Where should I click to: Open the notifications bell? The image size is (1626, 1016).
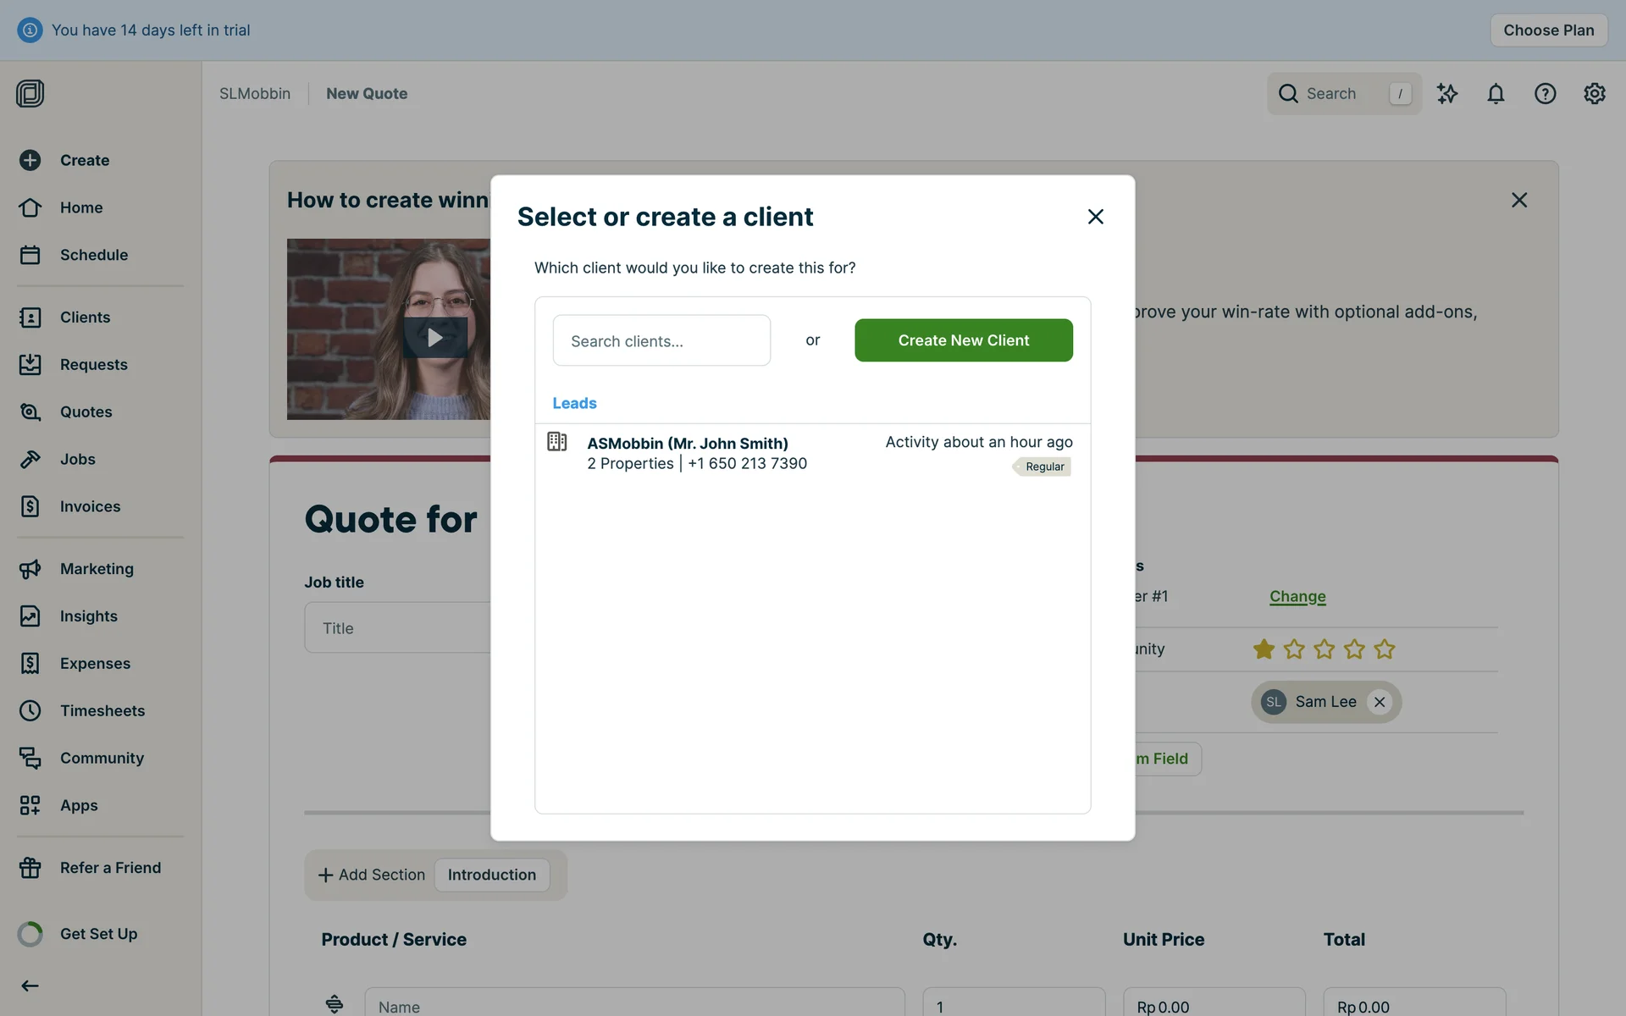coord(1496,94)
